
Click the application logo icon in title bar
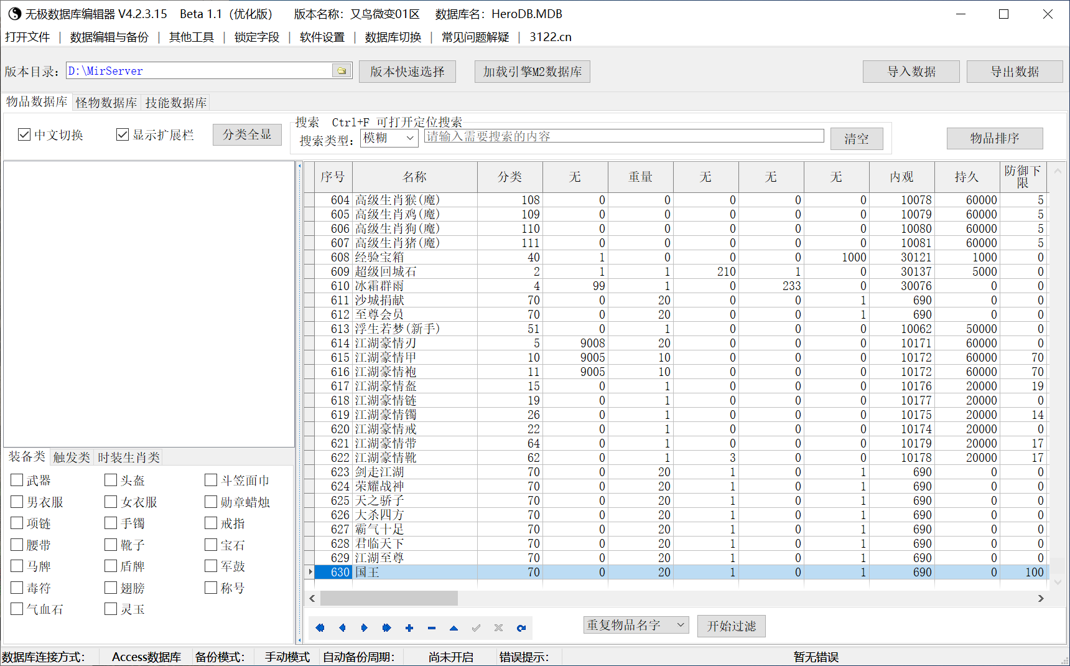tap(14, 14)
